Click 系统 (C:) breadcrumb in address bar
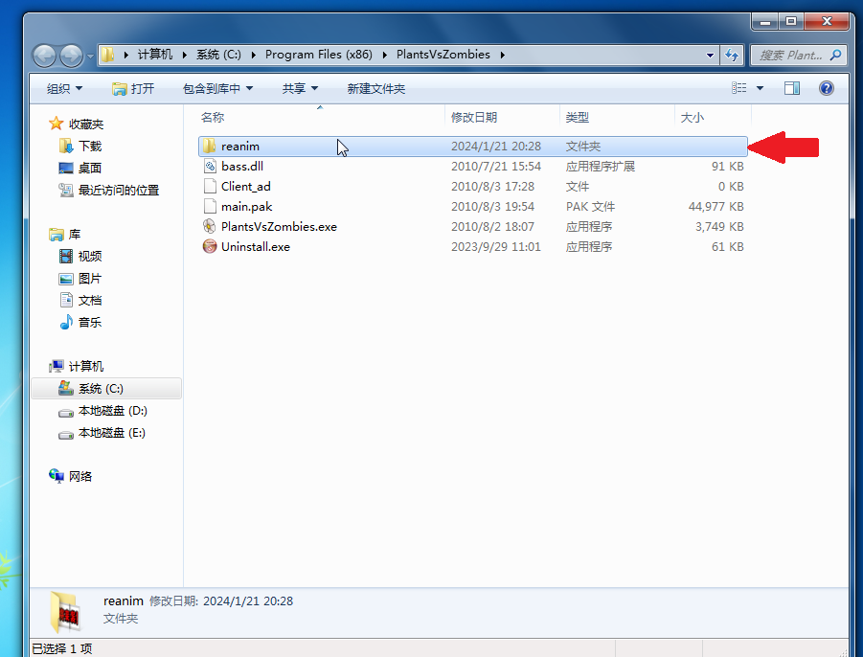The image size is (863, 657). pyautogui.click(x=218, y=55)
